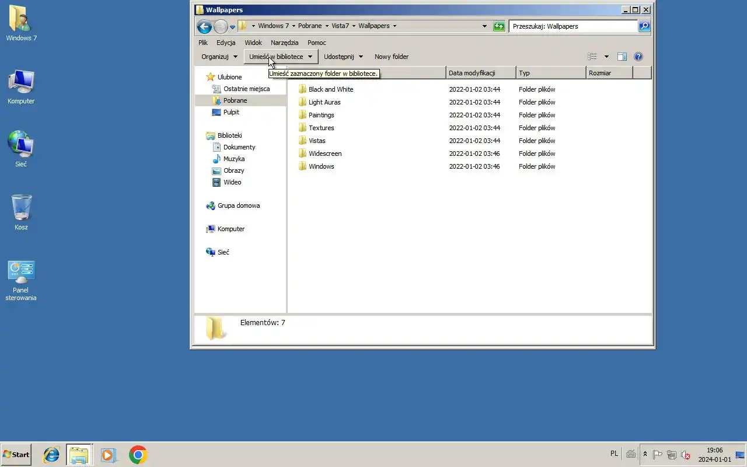Launch Google Chrome from the taskbar
The height and width of the screenshot is (467, 747).
point(138,455)
